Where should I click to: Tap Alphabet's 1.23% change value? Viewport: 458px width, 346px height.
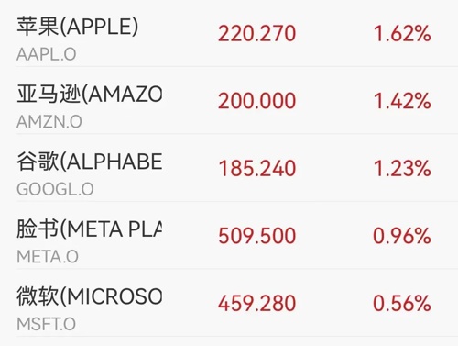402,168
